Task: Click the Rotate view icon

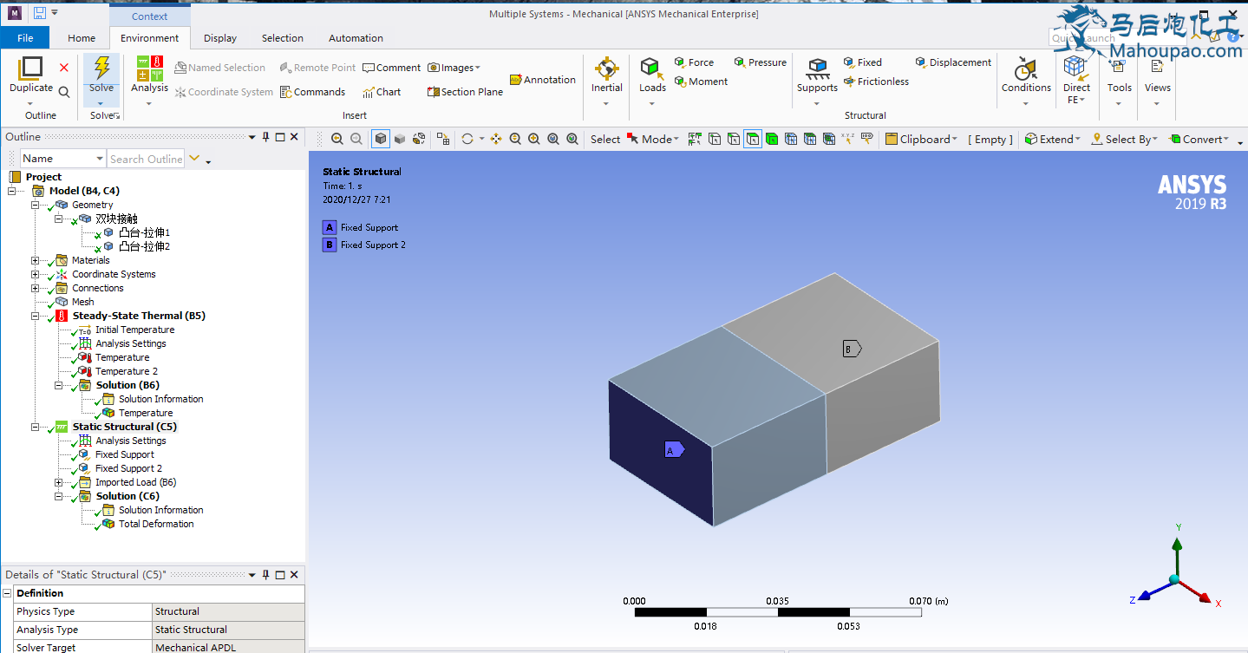Action: pyautogui.click(x=467, y=139)
